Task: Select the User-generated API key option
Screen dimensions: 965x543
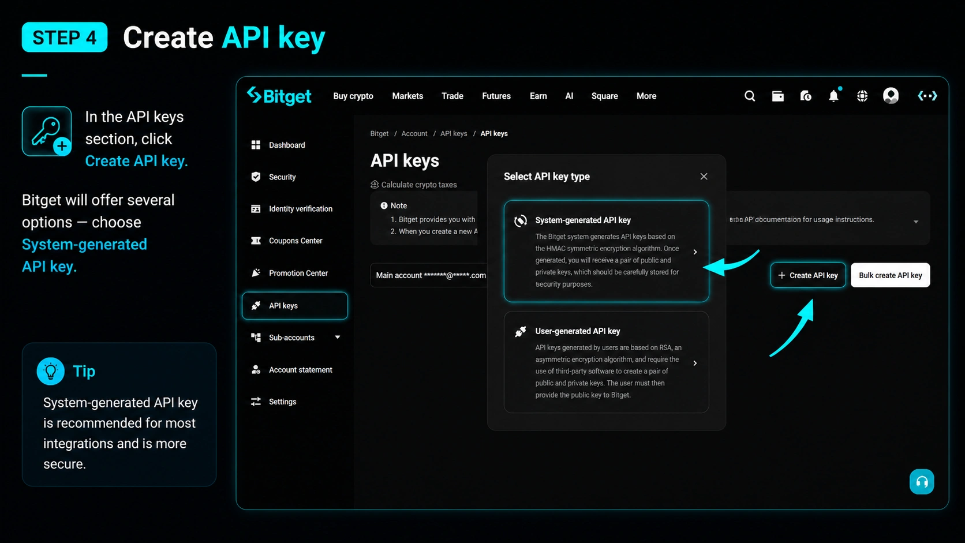Action: point(606,362)
